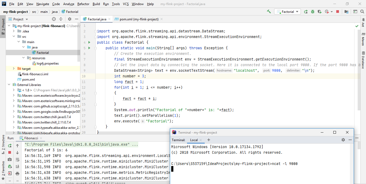The height and width of the screenshot is (184, 366).
Task: Click Collapse All icon in Project panel
Action: pyautogui.click(x=61, y=19)
